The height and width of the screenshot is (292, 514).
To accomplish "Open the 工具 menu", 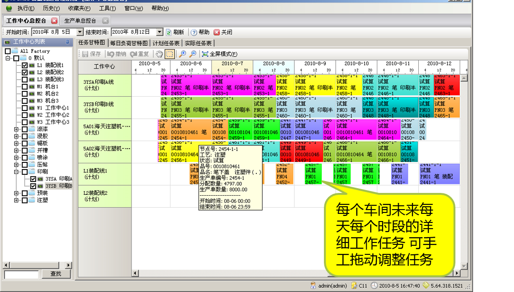I will [107, 8].
